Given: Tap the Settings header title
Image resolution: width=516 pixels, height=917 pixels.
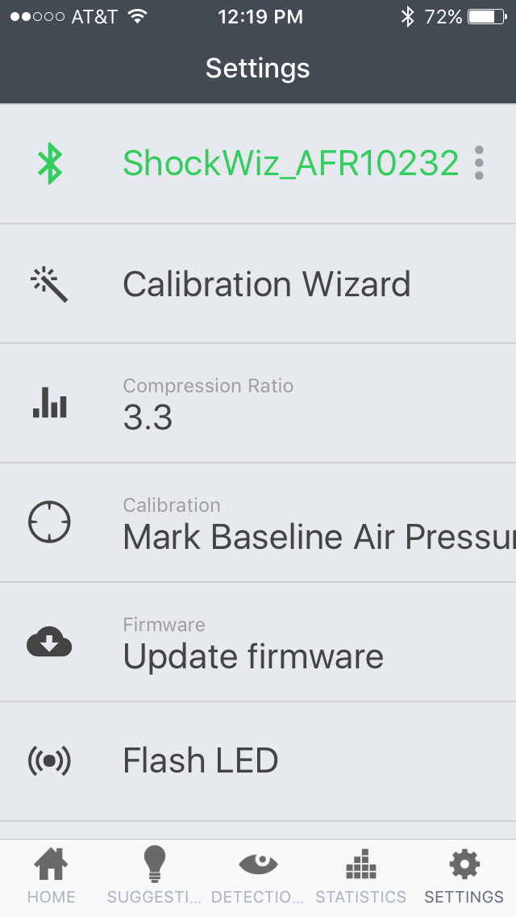Looking at the screenshot, I should click(258, 68).
